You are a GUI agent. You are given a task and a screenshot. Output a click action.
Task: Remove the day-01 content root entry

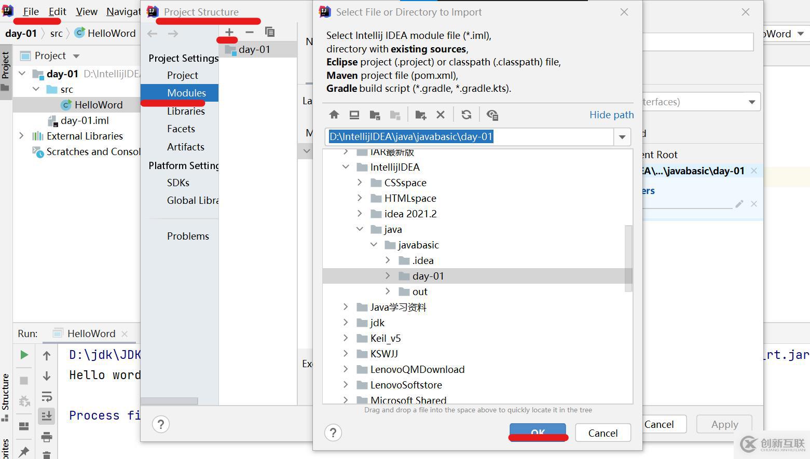[754, 171]
